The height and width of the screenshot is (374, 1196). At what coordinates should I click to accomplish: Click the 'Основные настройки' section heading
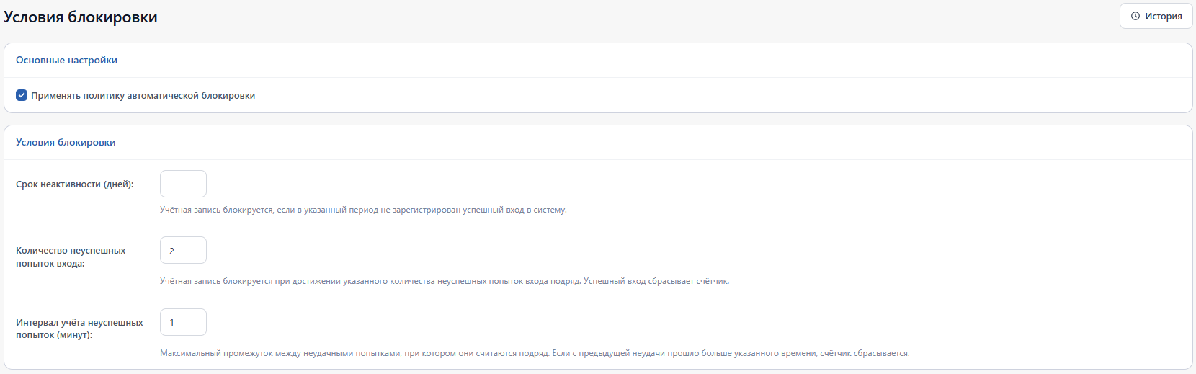click(x=66, y=61)
